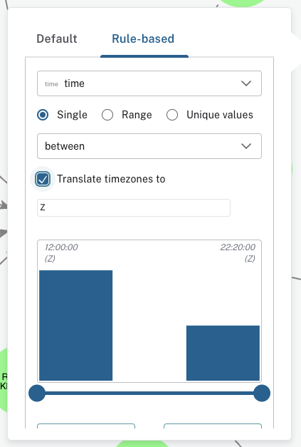301x447 pixels.
Task: Open the time property dropdown
Action: [x=149, y=83]
